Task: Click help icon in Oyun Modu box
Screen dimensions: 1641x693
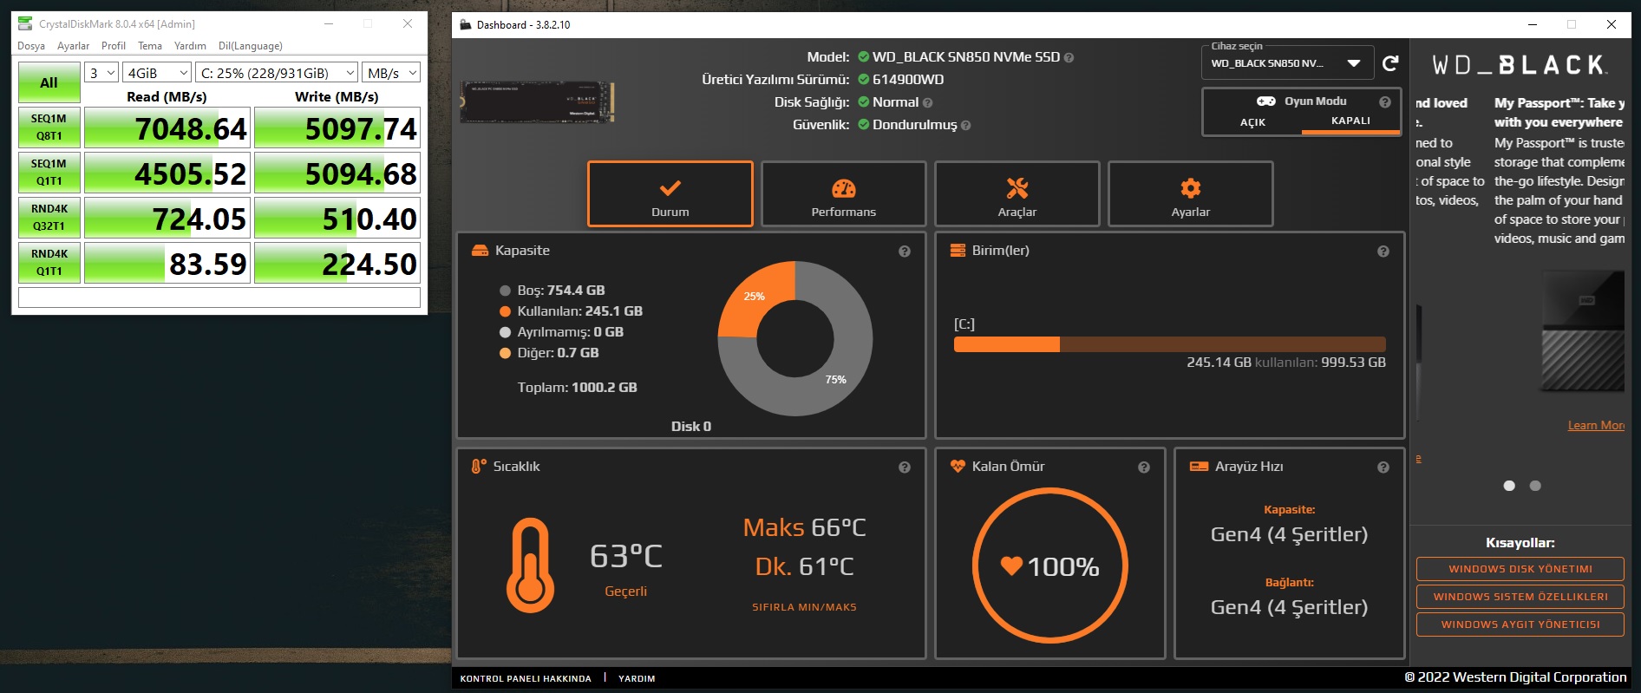Action: point(1384,101)
